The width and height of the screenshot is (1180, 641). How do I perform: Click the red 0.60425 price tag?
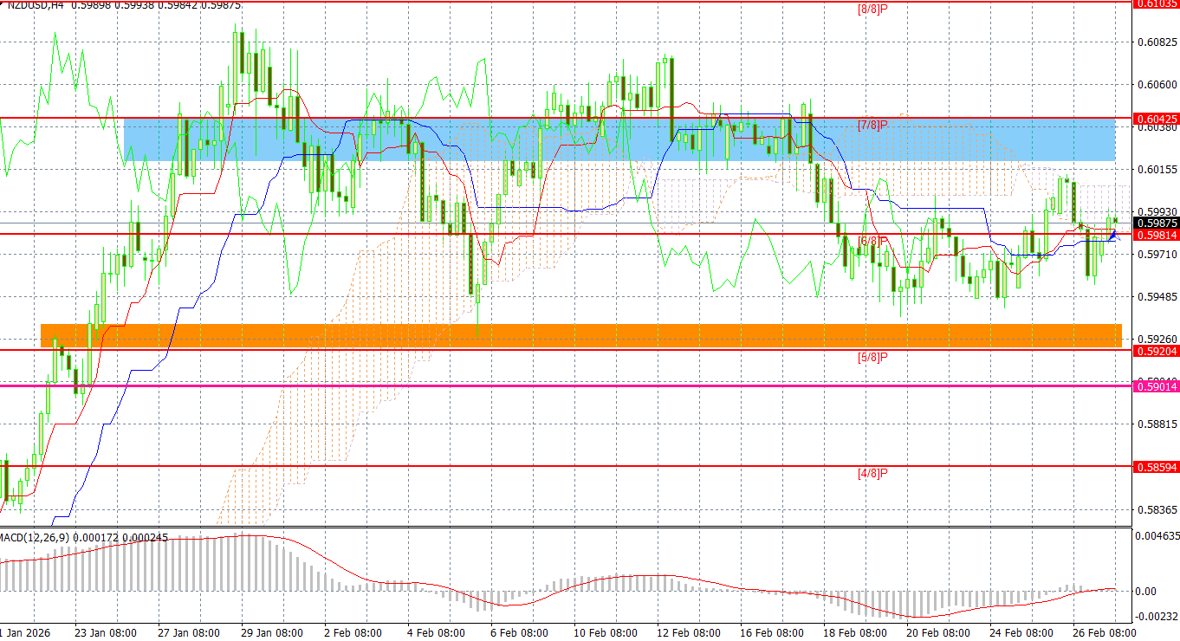pyautogui.click(x=1156, y=118)
